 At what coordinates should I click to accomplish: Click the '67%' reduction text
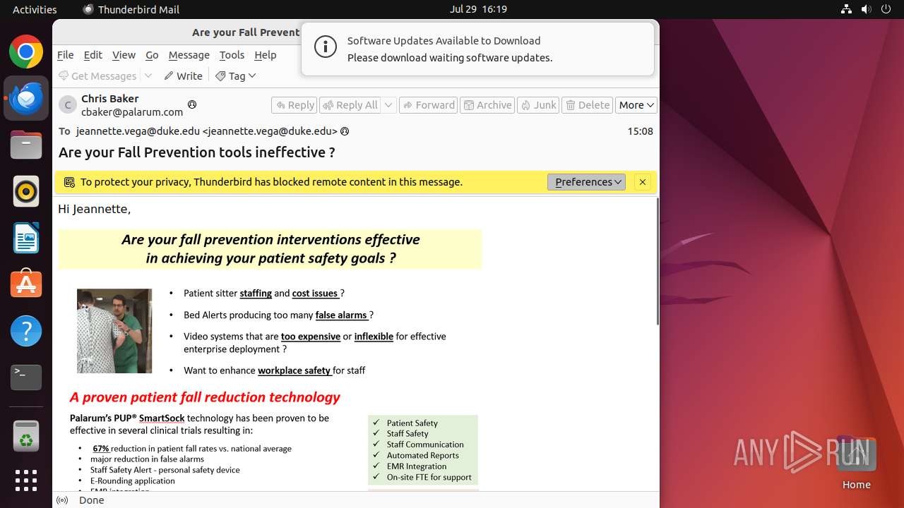click(x=101, y=449)
